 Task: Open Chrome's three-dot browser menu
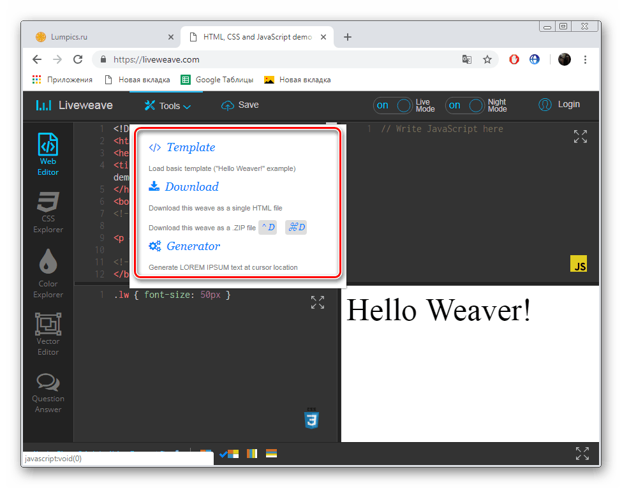click(x=585, y=59)
